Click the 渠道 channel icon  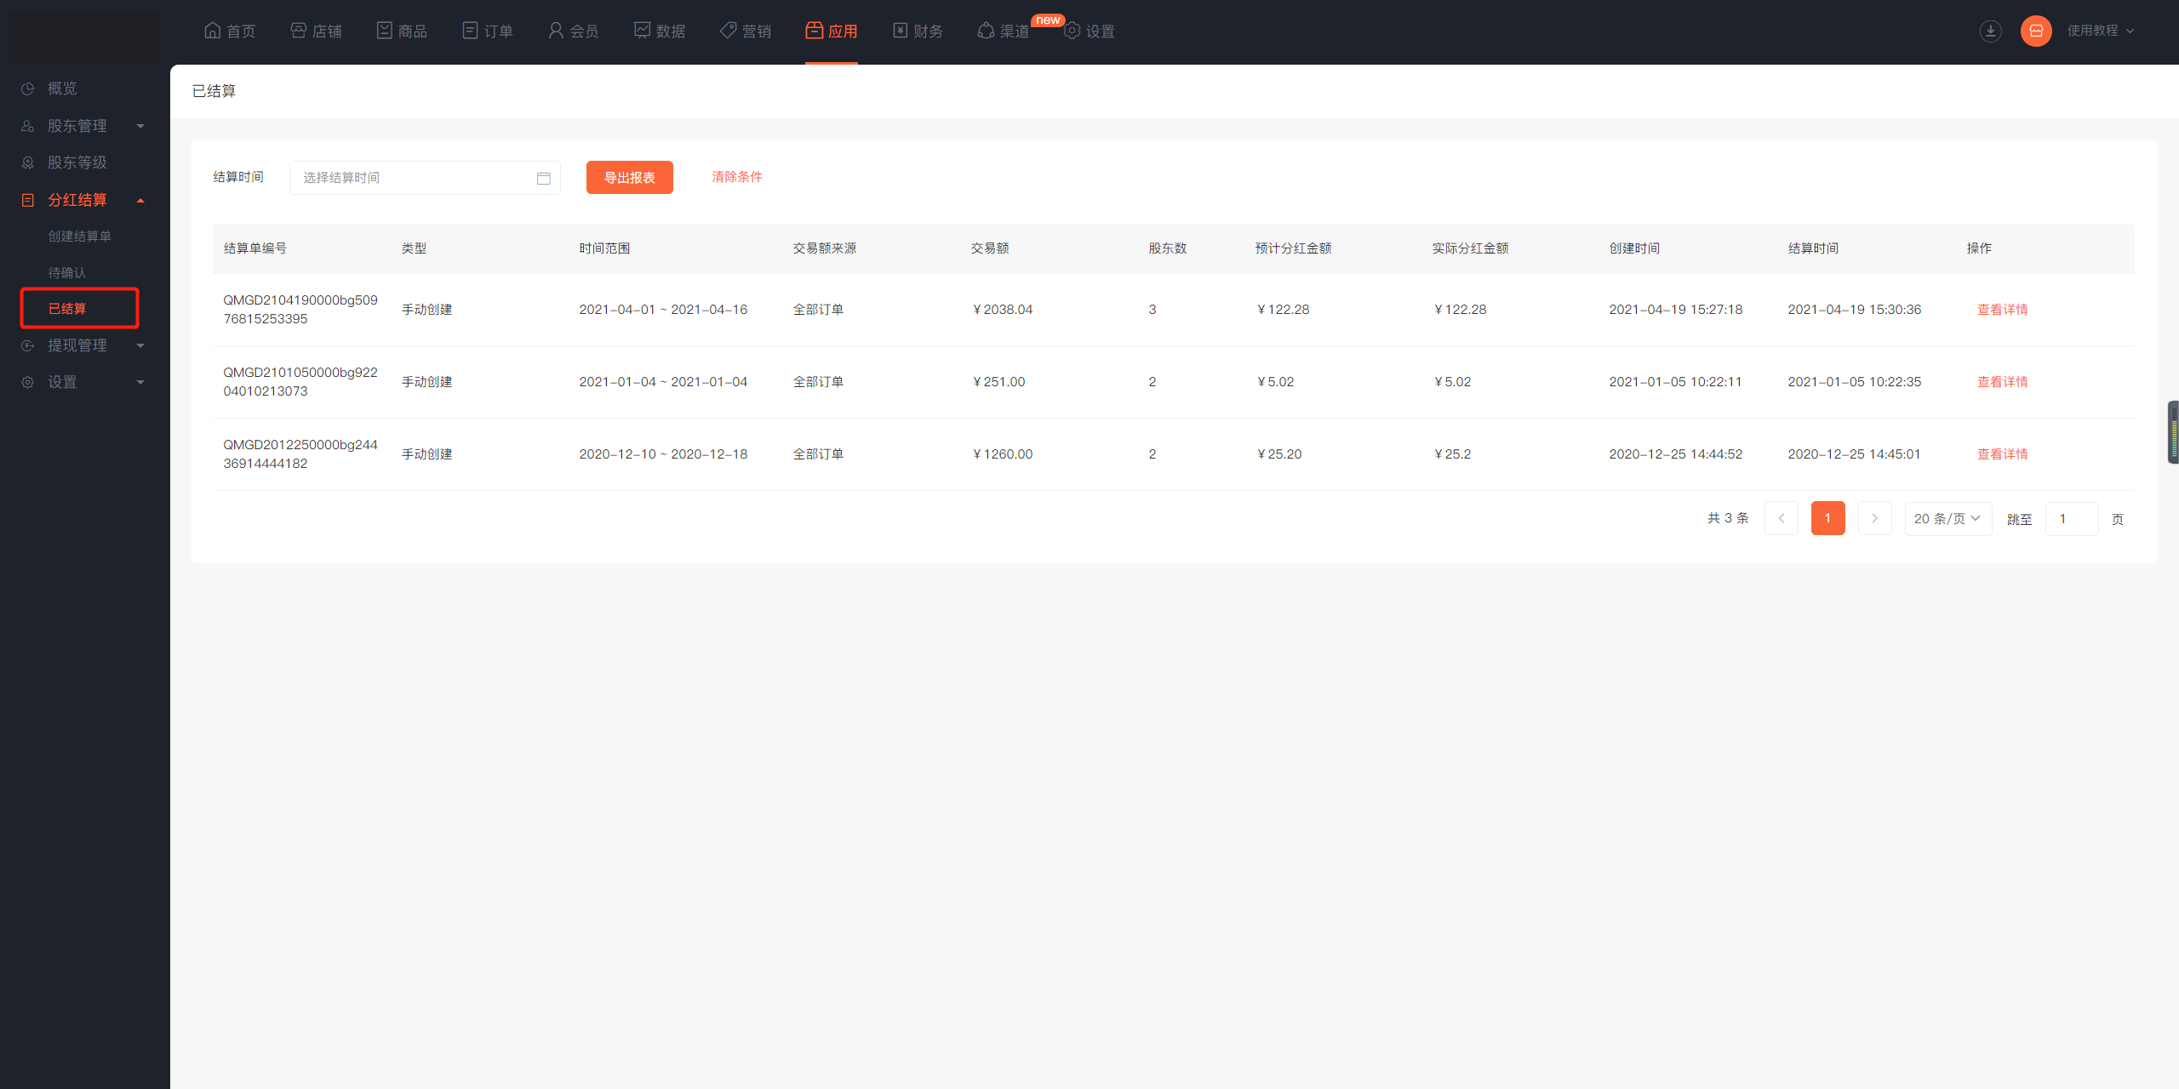[986, 31]
